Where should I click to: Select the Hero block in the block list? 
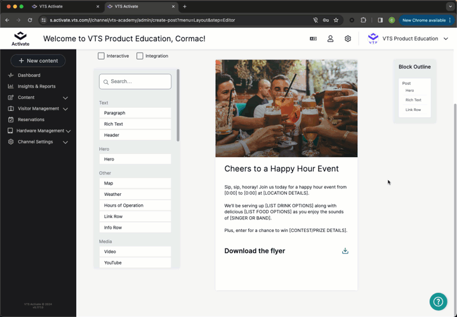135,159
